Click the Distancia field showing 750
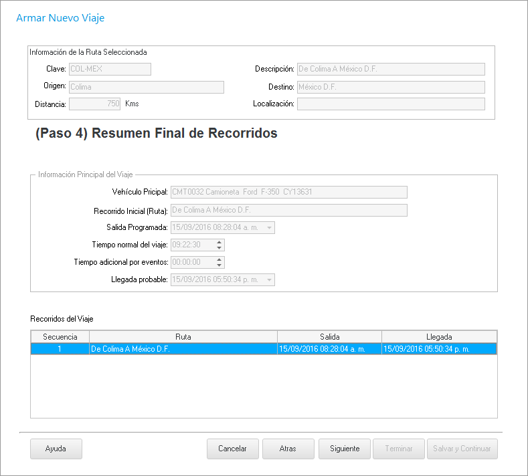Viewport: 528px width, 476px height. (x=95, y=104)
